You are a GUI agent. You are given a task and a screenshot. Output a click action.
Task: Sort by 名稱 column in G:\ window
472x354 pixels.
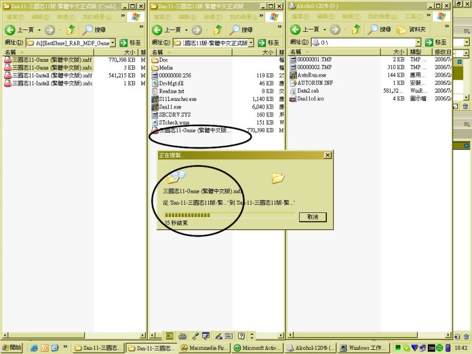pyautogui.click(x=333, y=52)
